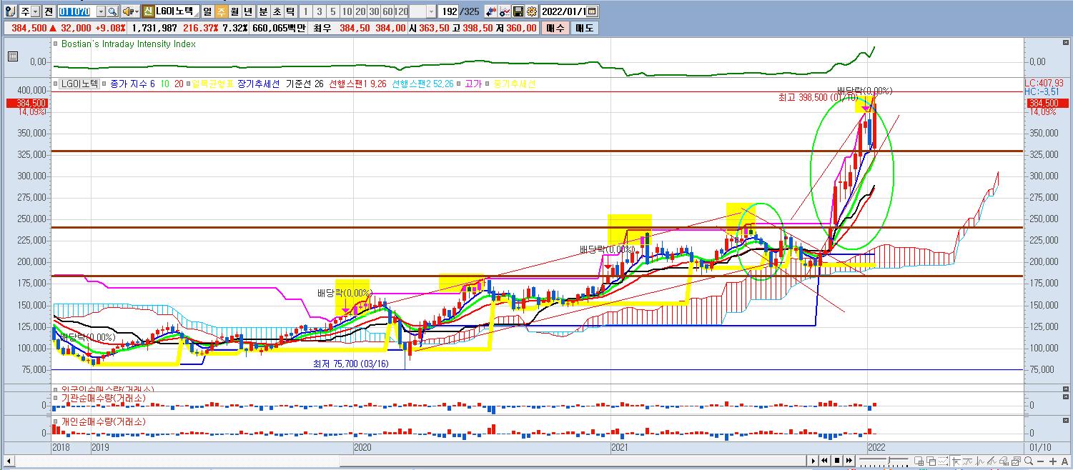
Task: Click the 2022/01/1 date field
Action: pyautogui.click(x=563, y=11)
